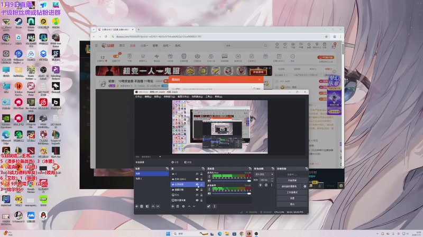Open the OBS 文件 menu
This screenshot has width=423, height=237.
pyautogui.click(x=139, y=96)
